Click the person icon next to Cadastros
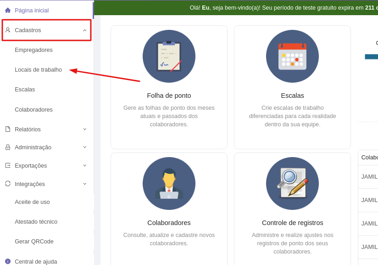 point(8,30)
